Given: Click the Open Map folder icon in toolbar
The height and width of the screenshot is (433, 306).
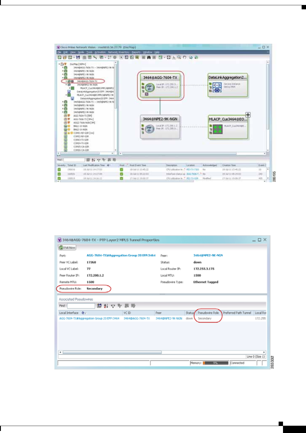Looking at the screenshot, I should point(65,57).
